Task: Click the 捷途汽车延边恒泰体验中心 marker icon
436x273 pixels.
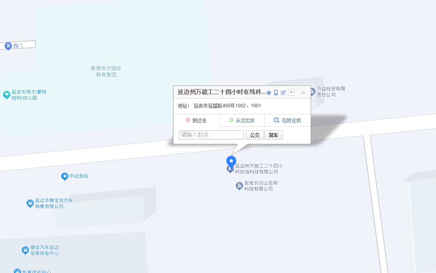Action: 25,250
